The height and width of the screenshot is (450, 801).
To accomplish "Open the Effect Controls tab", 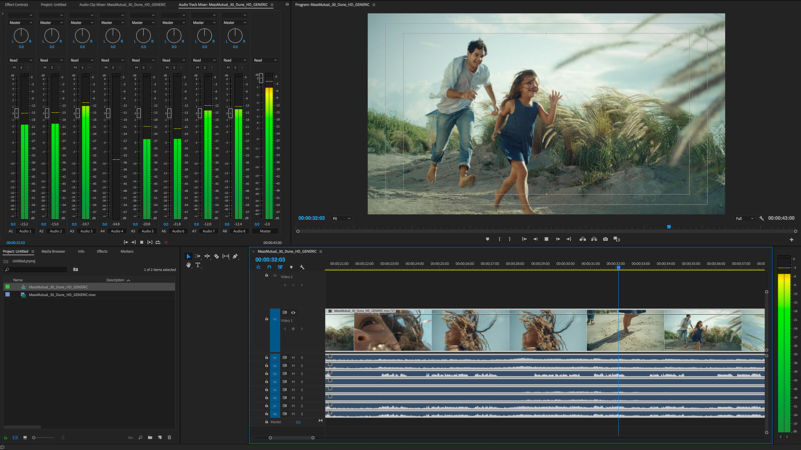I will [x=17, y=5].
